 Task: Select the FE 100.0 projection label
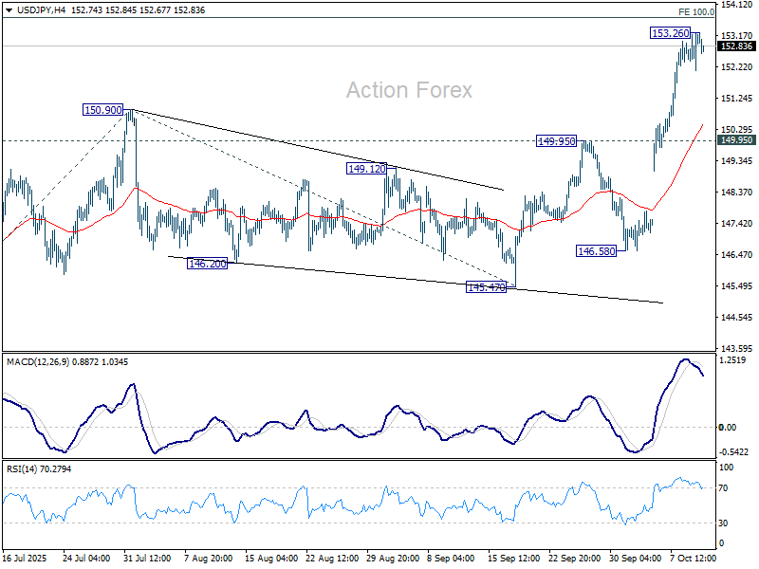tap(696, 11)
